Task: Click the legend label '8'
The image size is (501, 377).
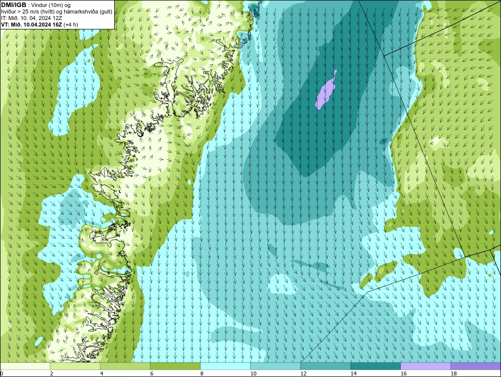Action: (201, 373)
